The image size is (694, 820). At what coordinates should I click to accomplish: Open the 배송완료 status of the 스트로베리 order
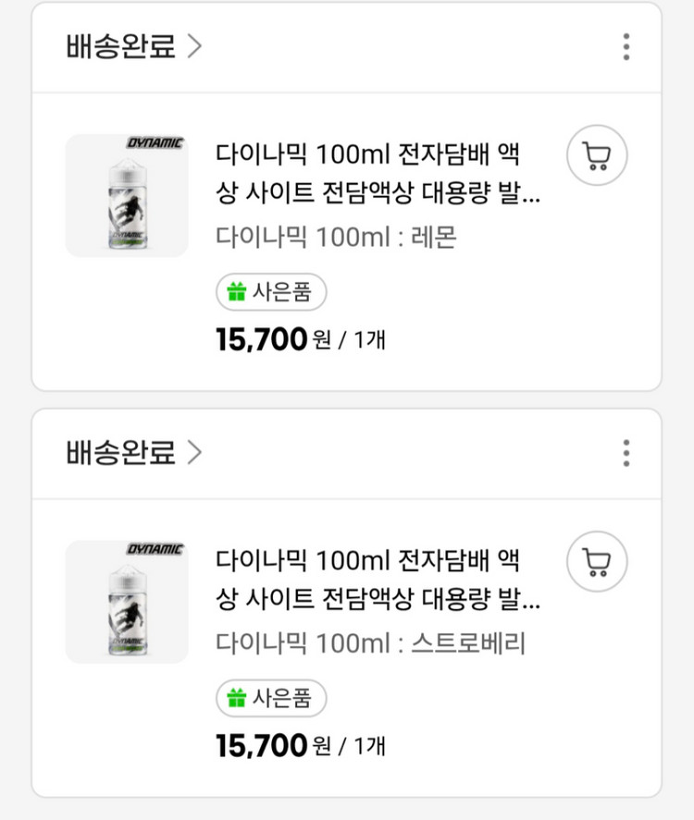(121, 453)
